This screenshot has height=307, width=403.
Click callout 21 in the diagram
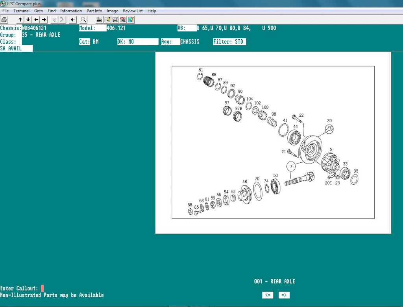283,152
